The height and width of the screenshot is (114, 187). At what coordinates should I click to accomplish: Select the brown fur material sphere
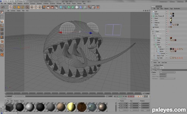[x=82, y=107]
